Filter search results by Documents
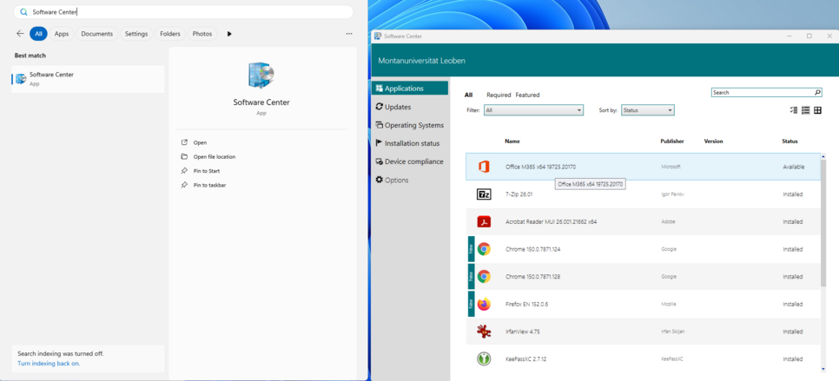 tap(97, 34)
